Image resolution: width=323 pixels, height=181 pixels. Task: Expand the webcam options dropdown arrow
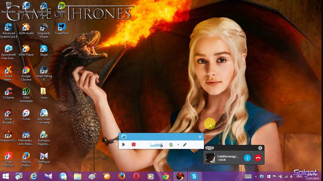point(178,145)
